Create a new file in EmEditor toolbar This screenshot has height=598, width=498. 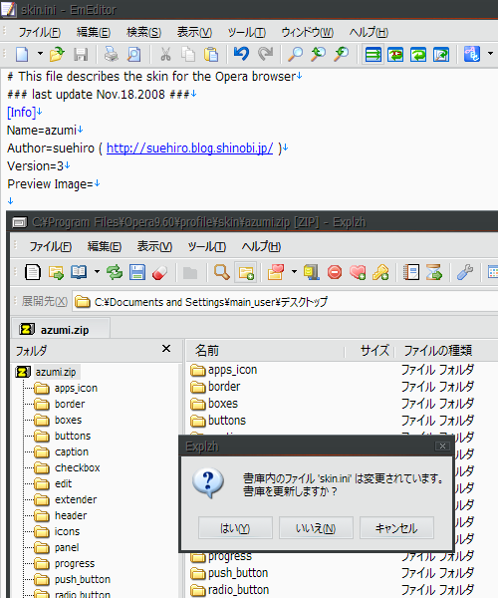[x=22, y=54]
